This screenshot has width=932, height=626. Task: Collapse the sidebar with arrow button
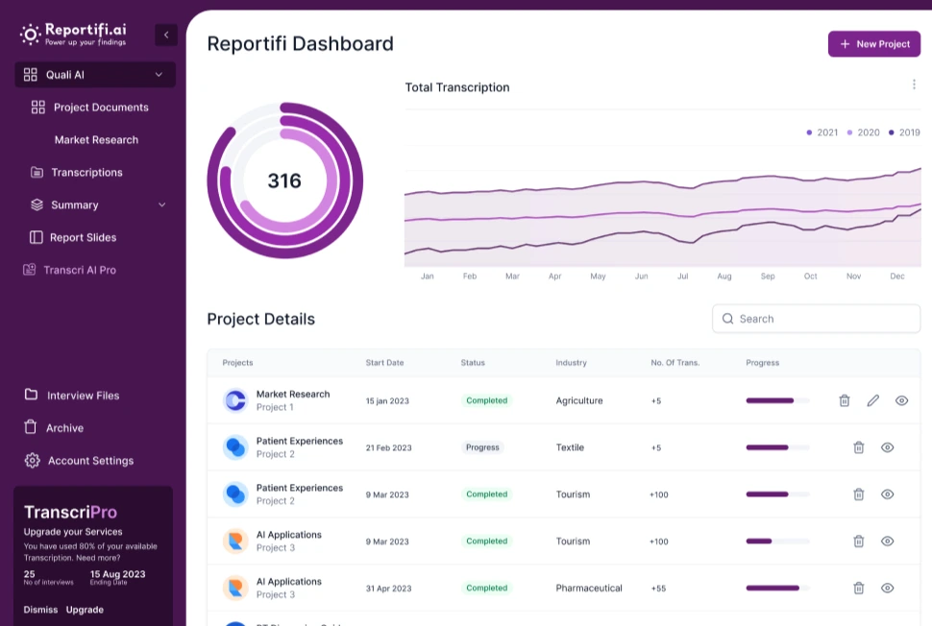pyautogui.click(x=166, y=35)
